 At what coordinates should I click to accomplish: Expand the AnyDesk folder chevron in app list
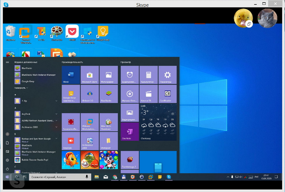(x=56, y=114)
